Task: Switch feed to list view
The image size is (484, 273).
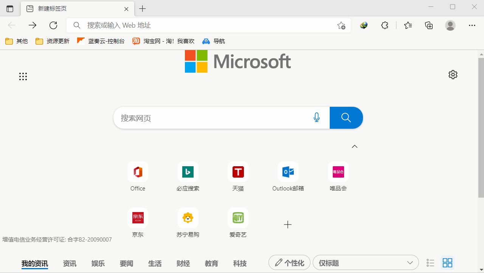Action: [430, 263]
